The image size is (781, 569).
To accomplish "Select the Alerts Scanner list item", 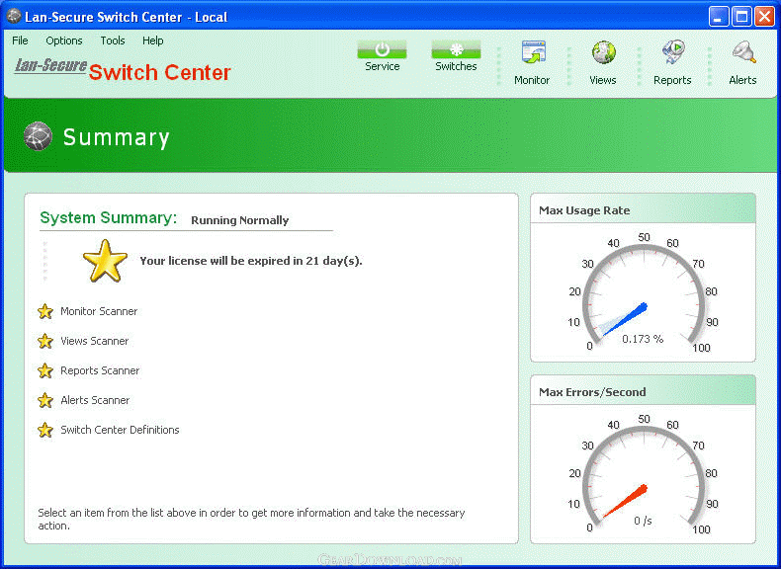I will point(95,400).
